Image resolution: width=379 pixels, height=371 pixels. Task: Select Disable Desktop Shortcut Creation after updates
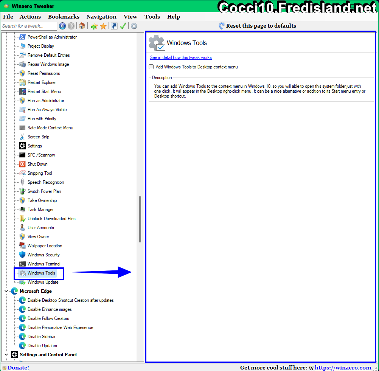[70, 300]
